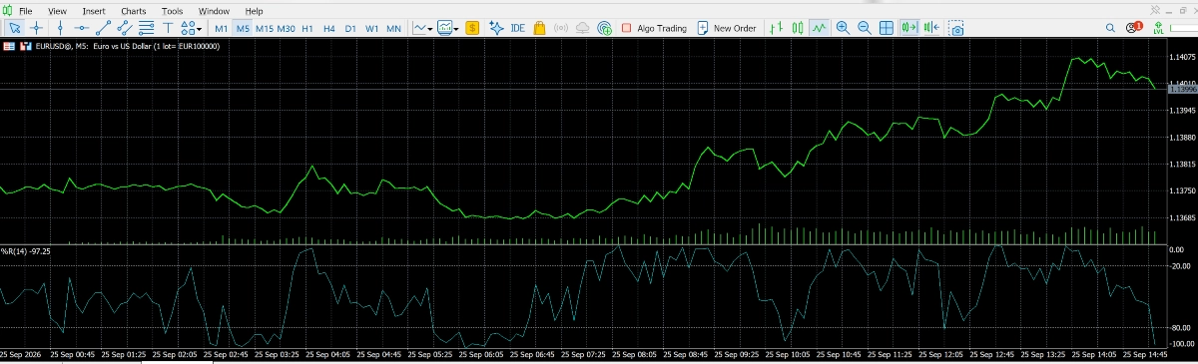Select the M5 timeframe
Screen dimensions: 1198x364
click(243, 28)
